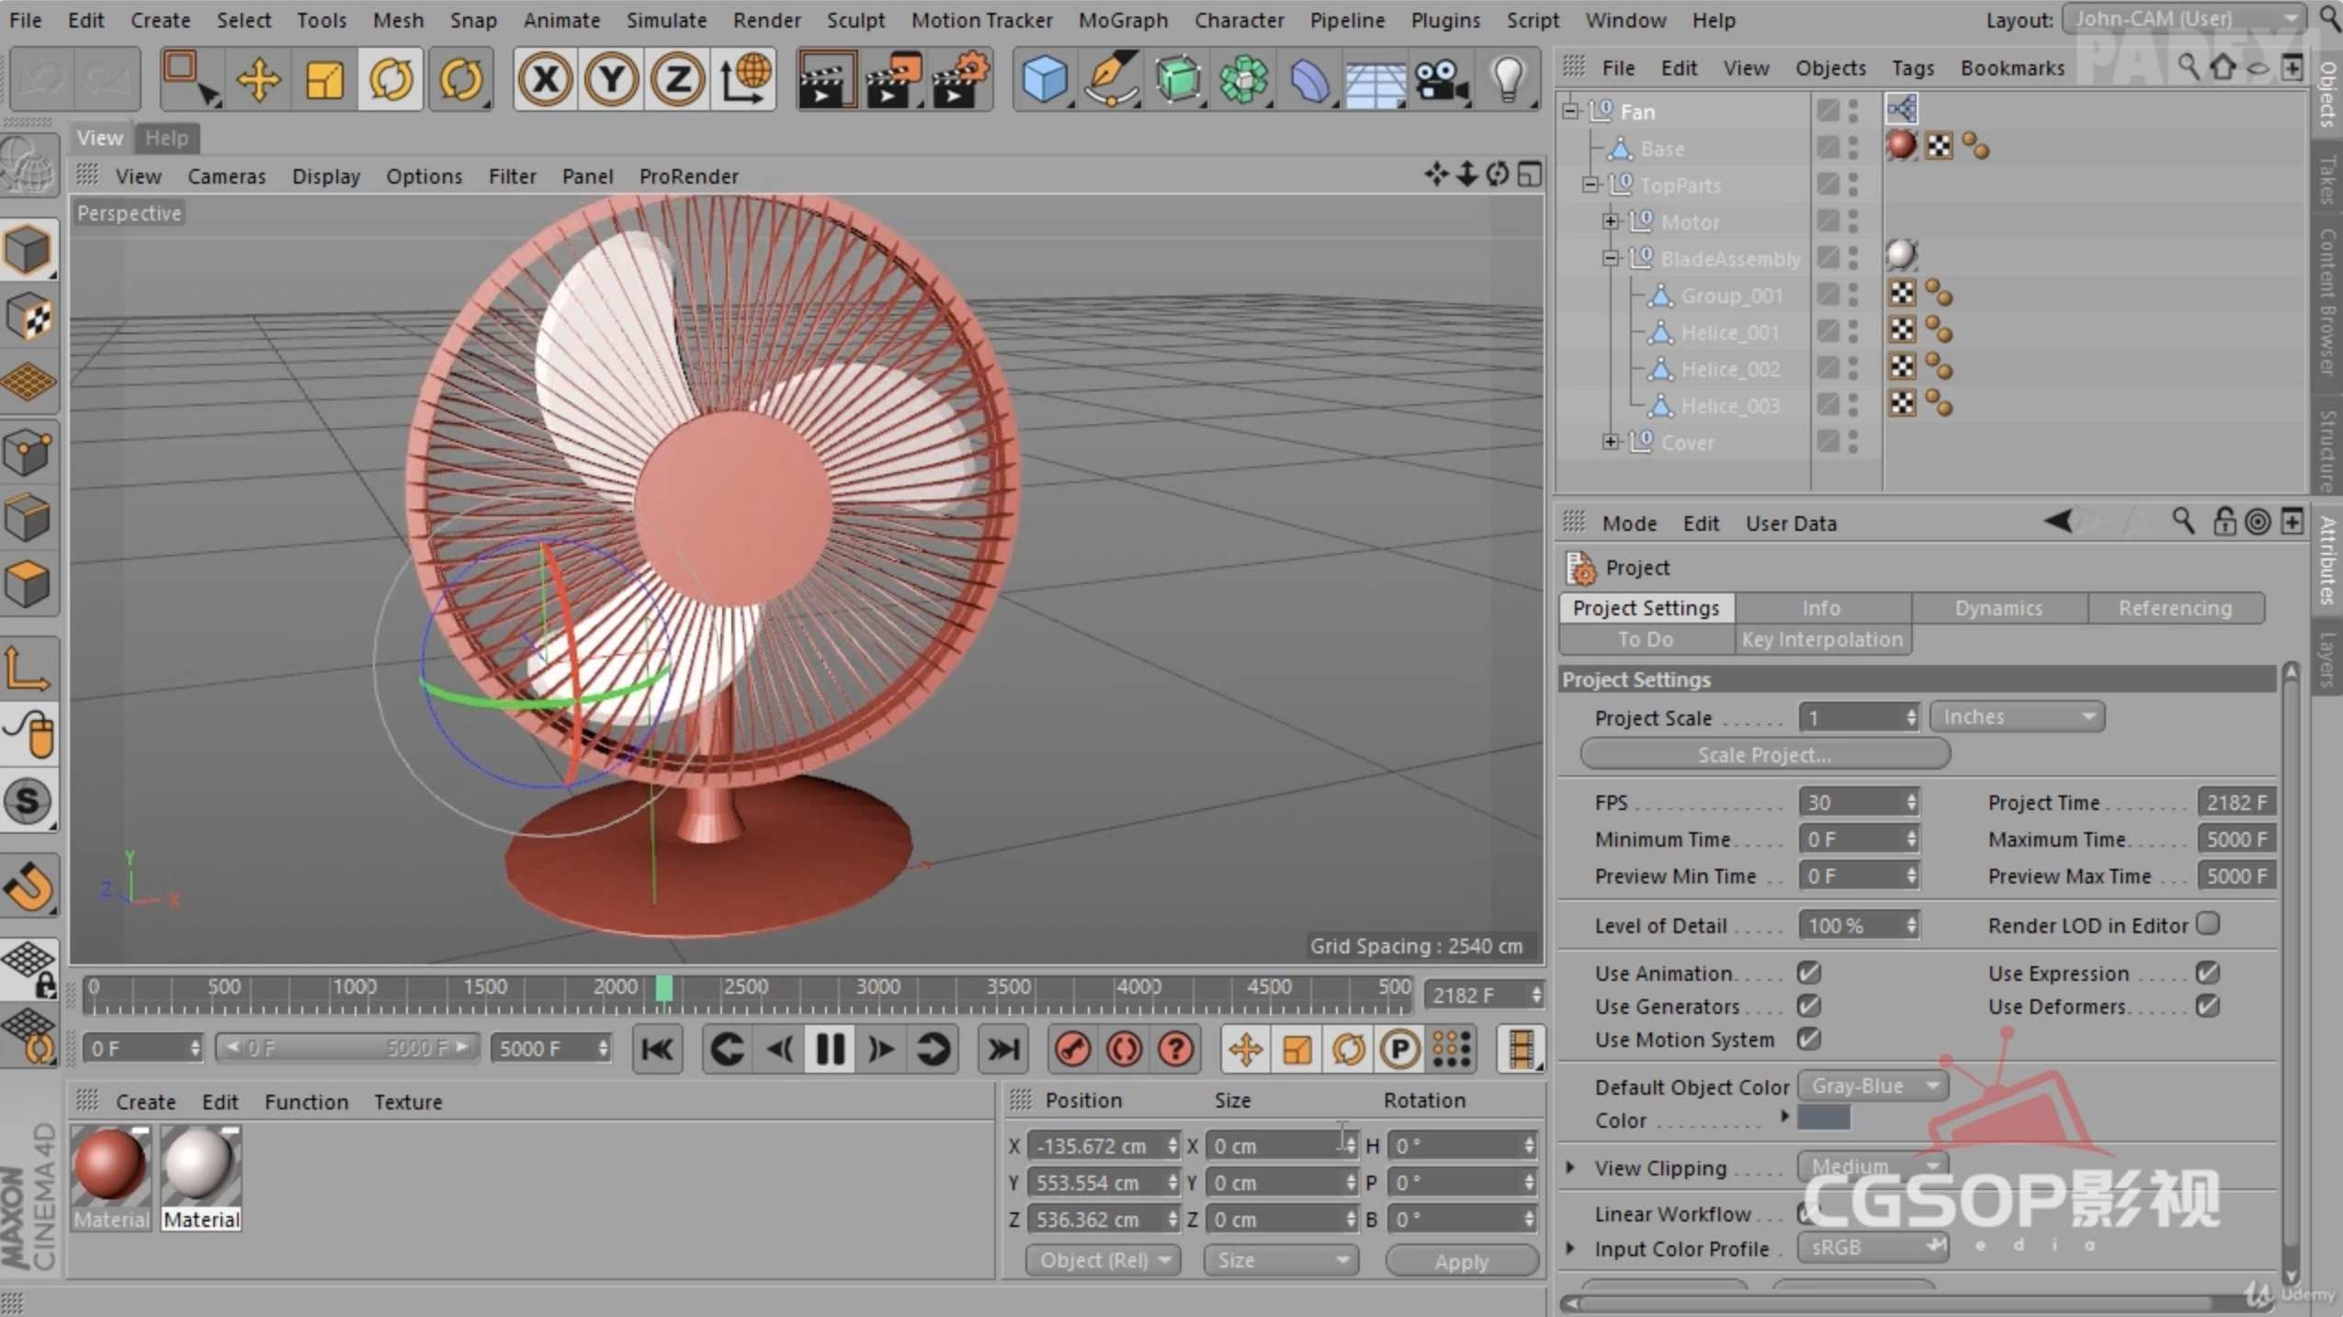Open the MoGraph menu
The image size is (2343, 1317).
point(1122,19)
